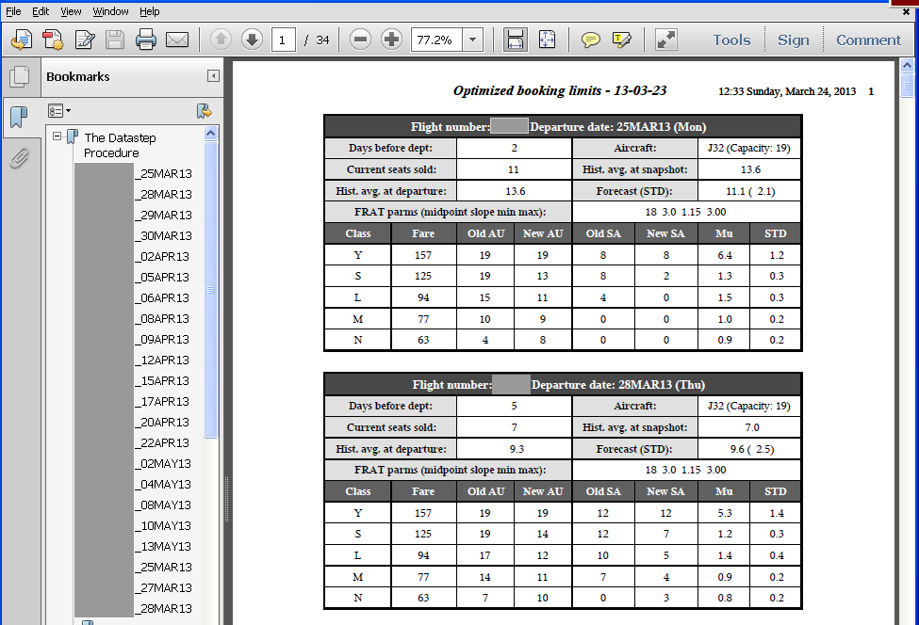Open the Window menu
Image resolution: width=919 pixels, height=625 pixels.
(x=110, y=11)
